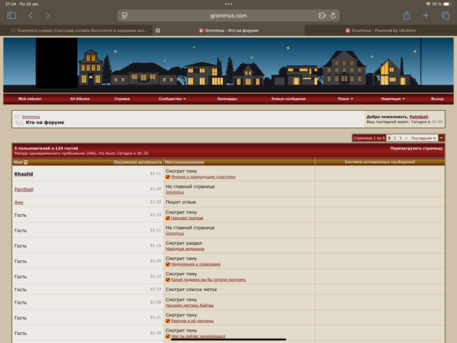Click the status icon beside 'Какой подарок вы бы хотели получить'
457x343 pixels.
[168, 280]
